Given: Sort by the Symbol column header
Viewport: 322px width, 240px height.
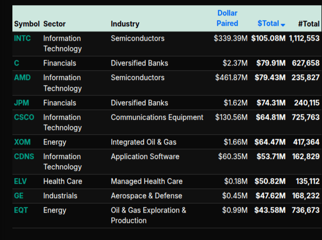Looking at the screenshot, I should (x=27, y=24).
